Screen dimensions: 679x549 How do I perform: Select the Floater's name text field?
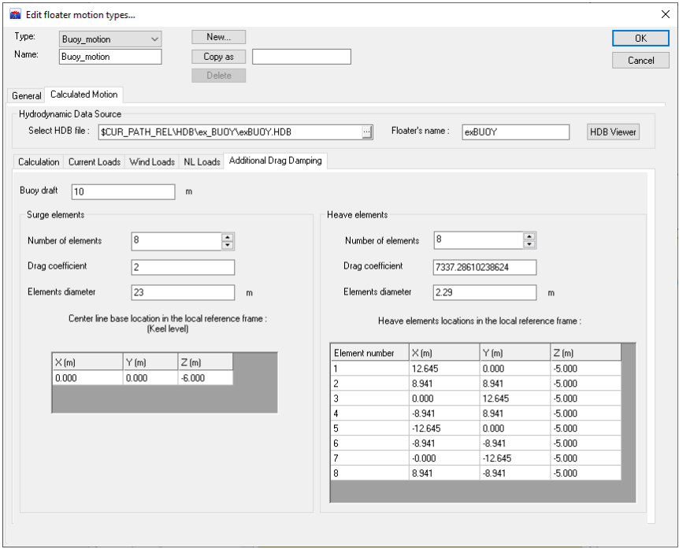click(x=515, y=132)
